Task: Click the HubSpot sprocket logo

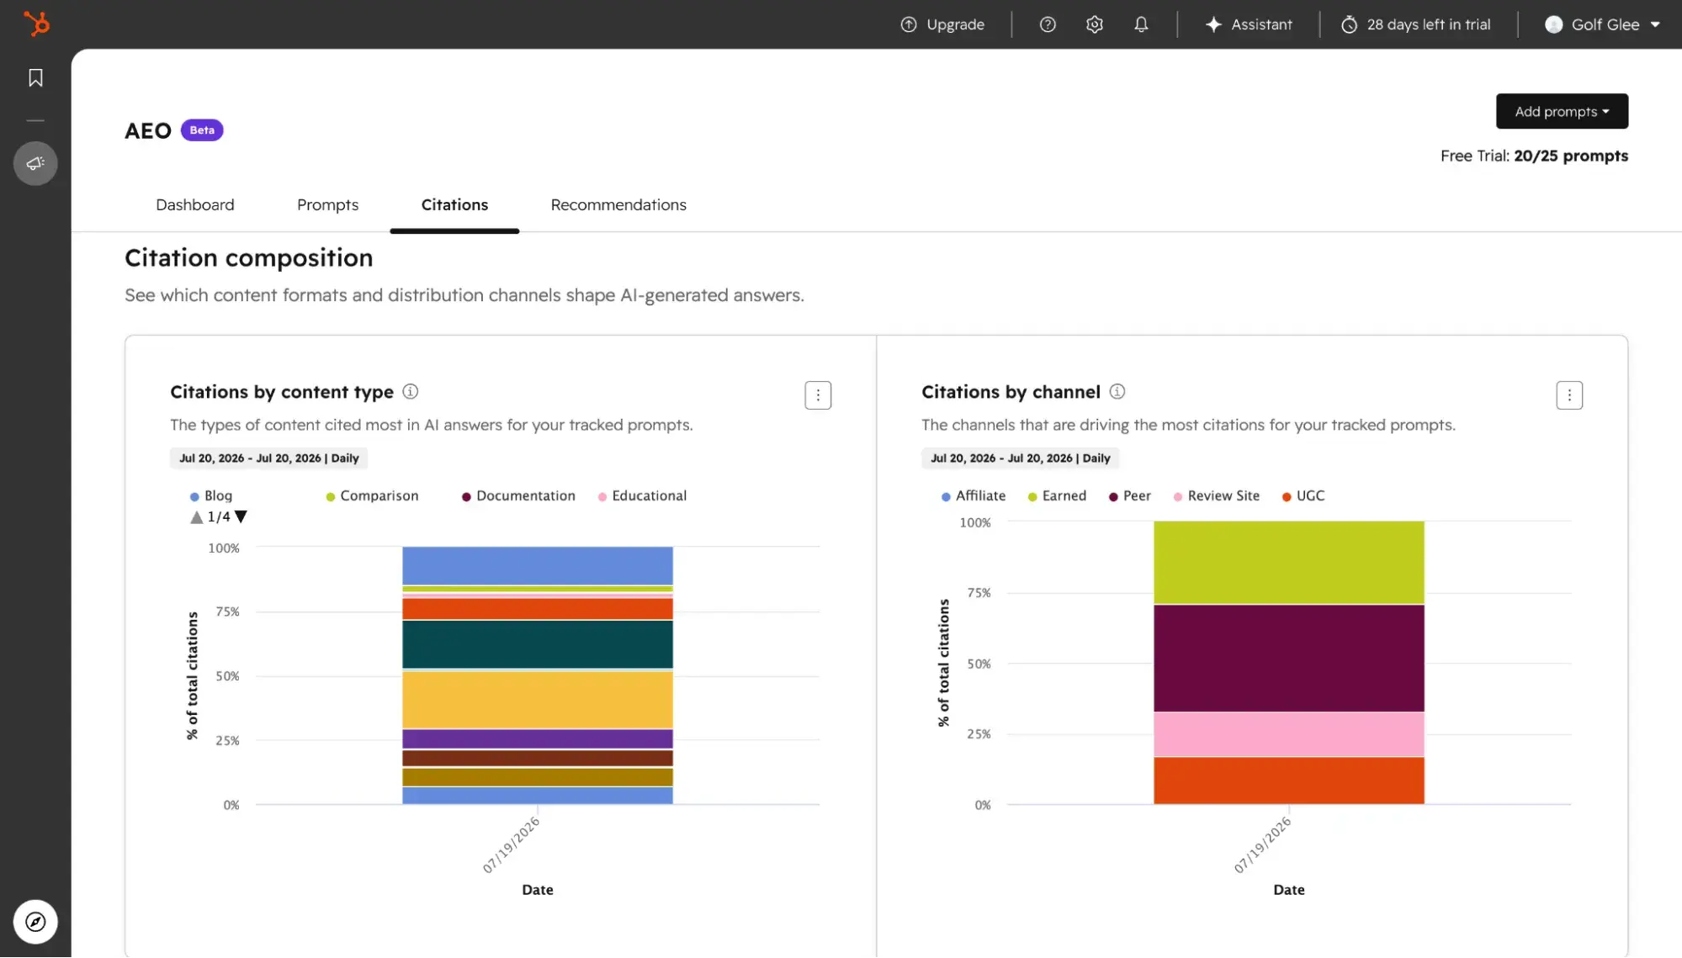Action: pyautogui.click(x=36, y=24)
